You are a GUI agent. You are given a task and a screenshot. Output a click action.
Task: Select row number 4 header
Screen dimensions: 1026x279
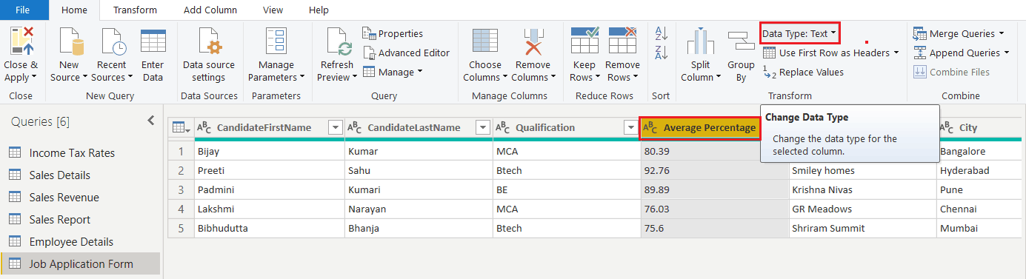tap(181, 209)
